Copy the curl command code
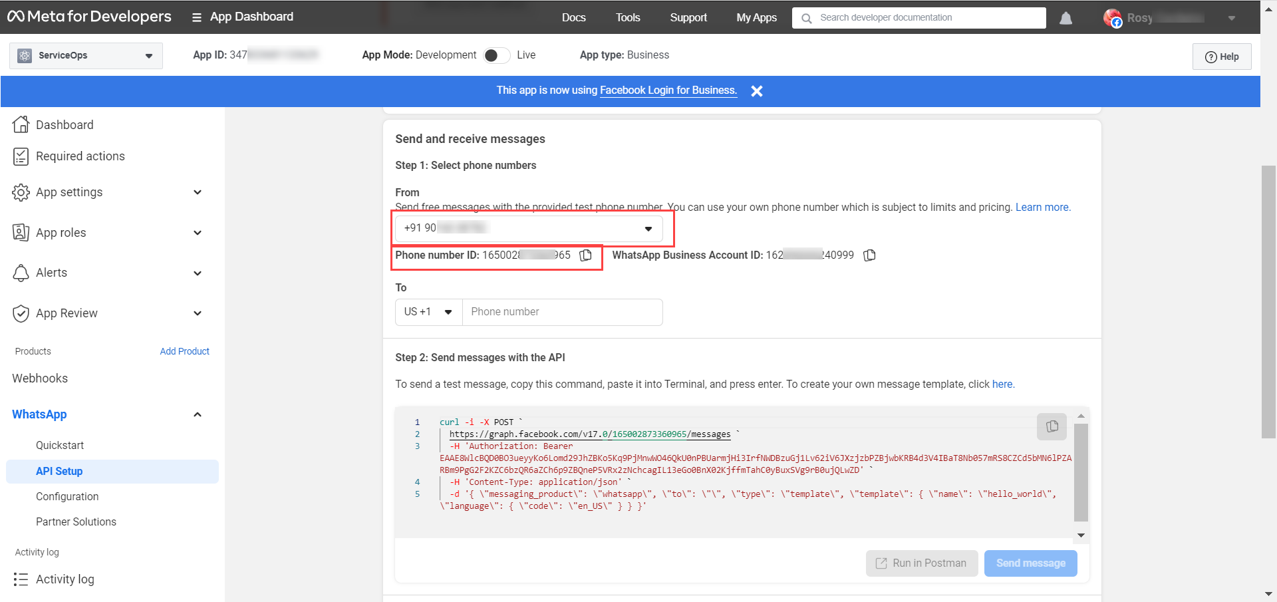 pos(1052,426)
